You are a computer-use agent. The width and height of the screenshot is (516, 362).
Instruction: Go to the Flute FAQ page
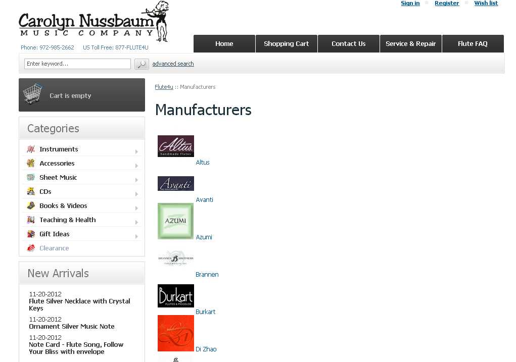point(473,44)
